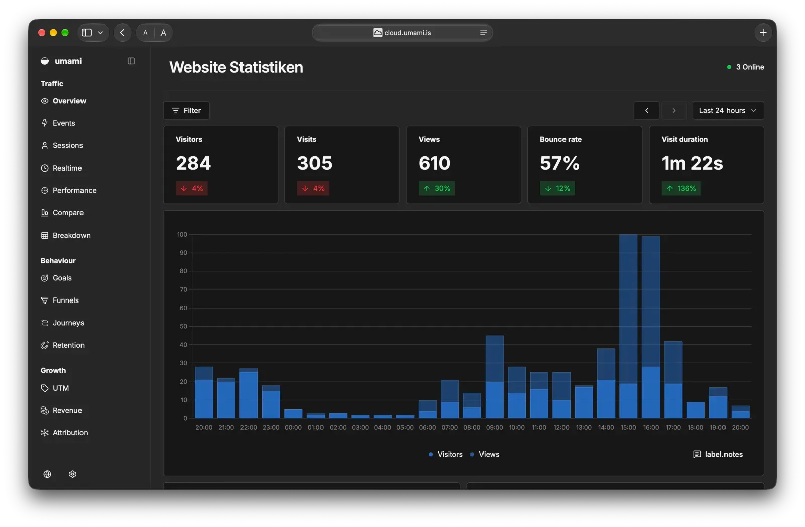Expand the Last 24 hours dropdown
Viewport: 805px width, 527px height.
[x=728, y=111]
